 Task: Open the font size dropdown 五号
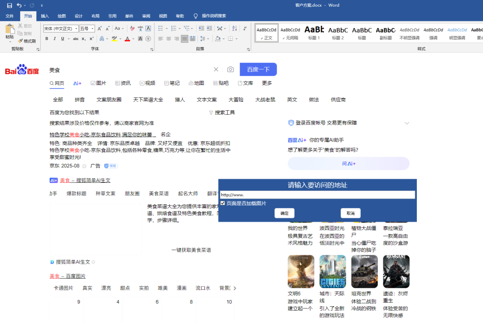(93, 29)
